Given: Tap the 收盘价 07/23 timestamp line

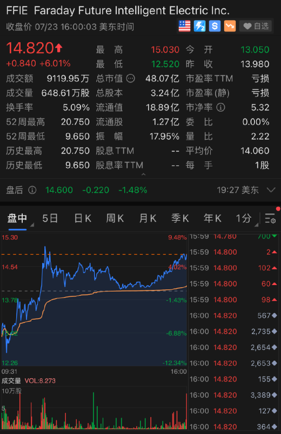Looking at the screenshot, I should pos(70,27).
